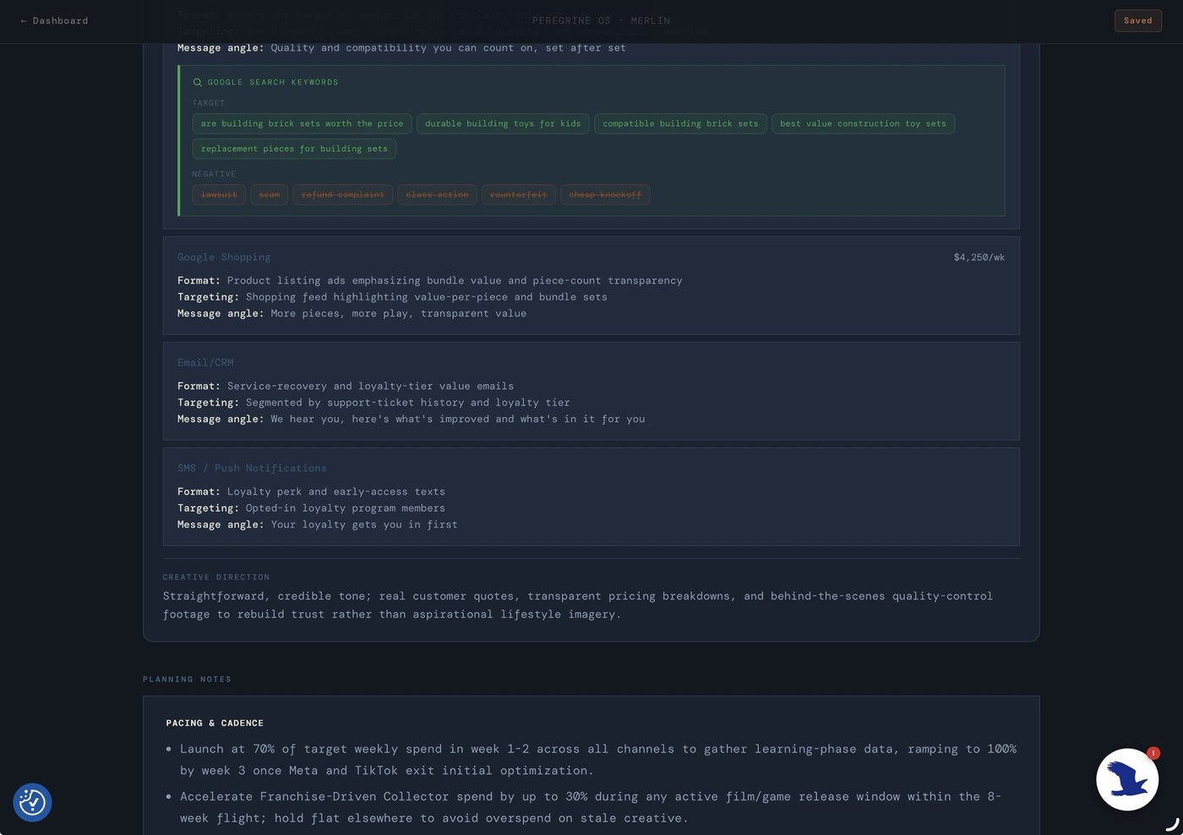Image resolution: width=1183 pixels, height=835 pixels.
Task: Click the PLANNING NOTES section label
Action: pyautogui.click(x=187, y=680)
